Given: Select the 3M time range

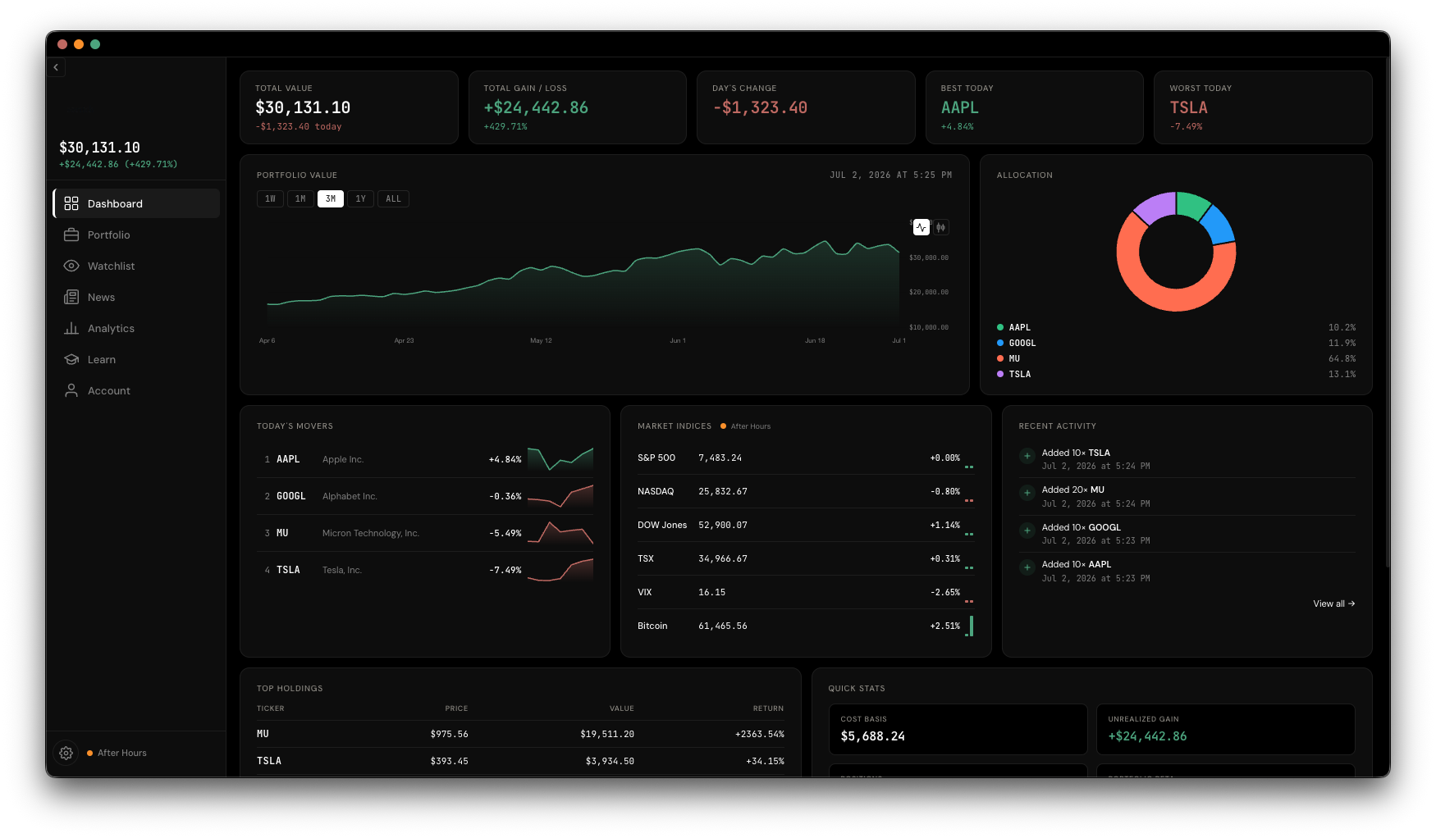Looking at the screenshot, I should click(x=331, y=198).
